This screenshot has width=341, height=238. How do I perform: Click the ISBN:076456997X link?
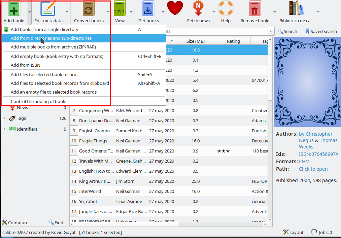318,154
